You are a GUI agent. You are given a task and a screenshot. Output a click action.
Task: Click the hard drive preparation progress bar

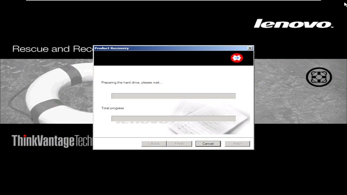[x=173, y=96]
